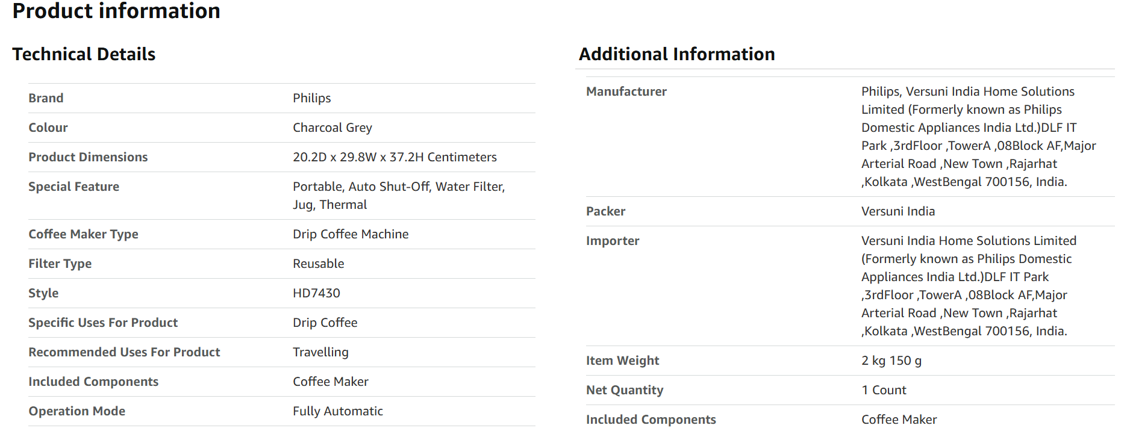Click the Filter Type Reusable value
Viewport: 1127px width, 431px height.
point(318,264)
